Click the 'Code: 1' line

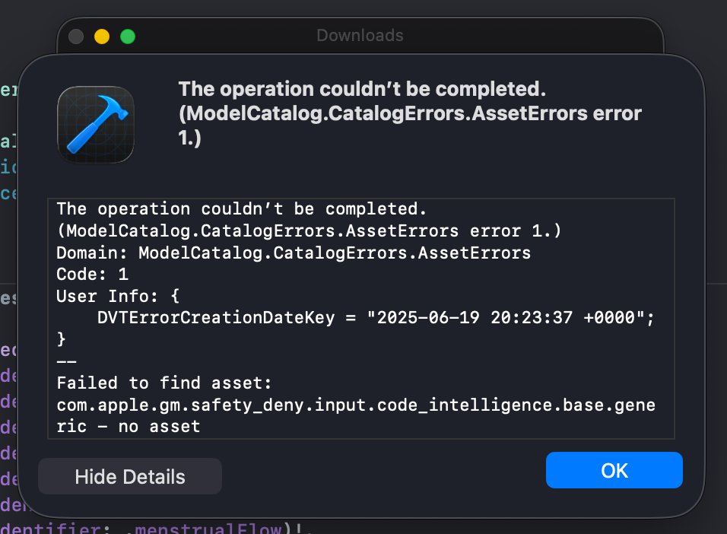pos(92,274)
